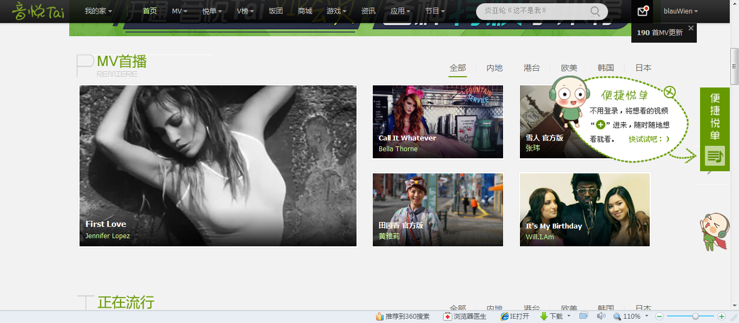Image resolution: width=739 pixels, height=323 pixels.
Task: Select 内地 tab in MV首播
Action: pos(494,68)
